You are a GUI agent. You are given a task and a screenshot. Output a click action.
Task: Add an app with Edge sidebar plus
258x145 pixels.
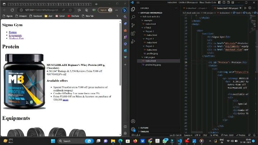(x=125, y=64)
